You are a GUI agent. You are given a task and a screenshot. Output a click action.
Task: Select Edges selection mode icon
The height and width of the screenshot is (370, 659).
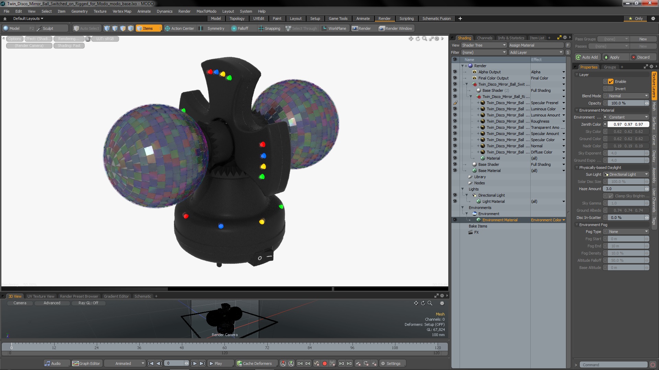115,28
